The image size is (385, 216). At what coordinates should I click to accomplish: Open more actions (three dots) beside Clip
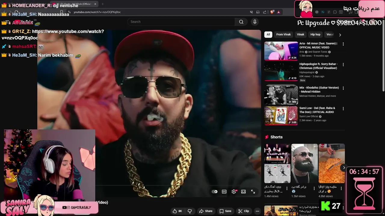pos(257,211)
